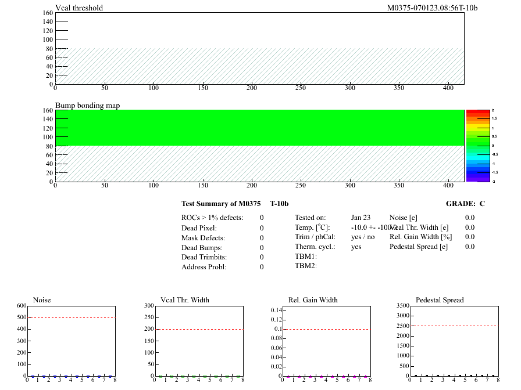Click the purple bottom band of the color scale
521x390 pixels.
coord(478,179)
